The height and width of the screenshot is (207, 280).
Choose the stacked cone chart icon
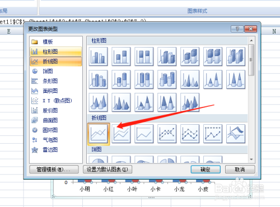point(213,79)
